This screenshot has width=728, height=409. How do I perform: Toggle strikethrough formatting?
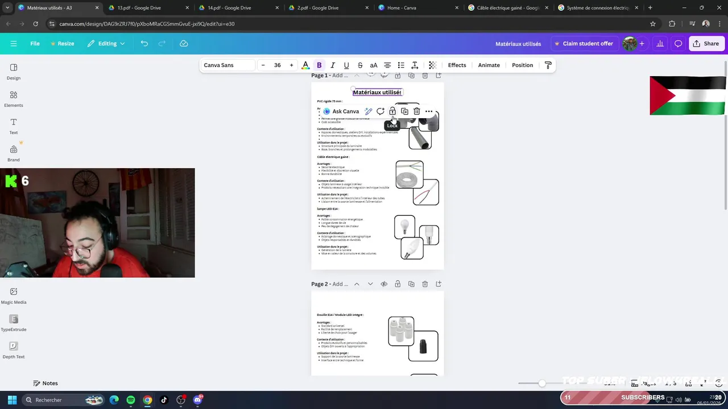(x=360, y=65)
